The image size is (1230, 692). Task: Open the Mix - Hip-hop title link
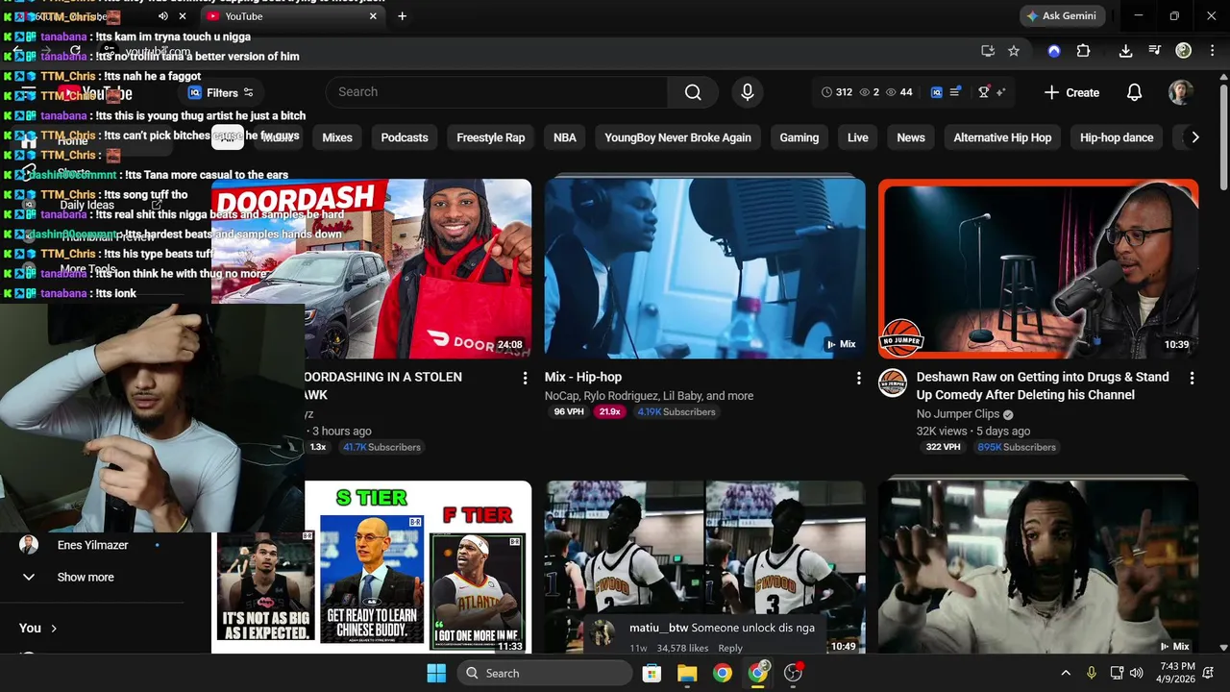(x=583, y=377)
